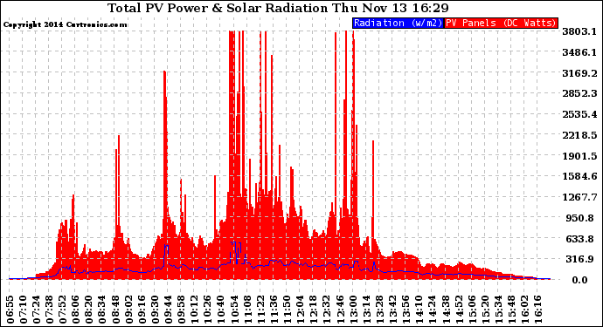The image size is (603, 327).
Task: Click the x-axis time label 07:38
Action: click(x=50, y=310)
